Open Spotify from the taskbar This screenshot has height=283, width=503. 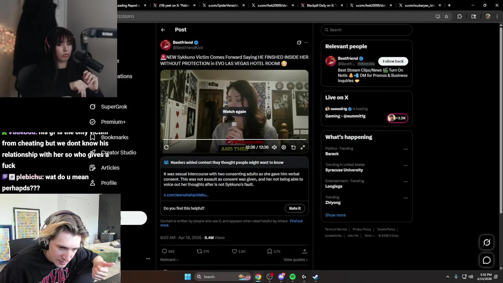coord(292,277)
